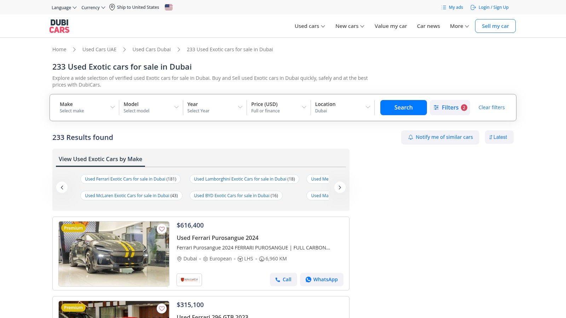The image size is (566, 318).
Task: Favorite the $315,100 Ferrari listing heart
Action: coord(162,308)
